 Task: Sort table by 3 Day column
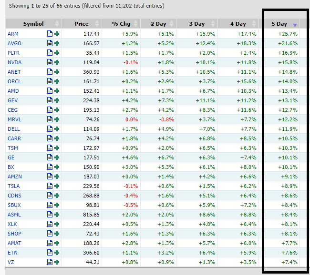point(197,24)
